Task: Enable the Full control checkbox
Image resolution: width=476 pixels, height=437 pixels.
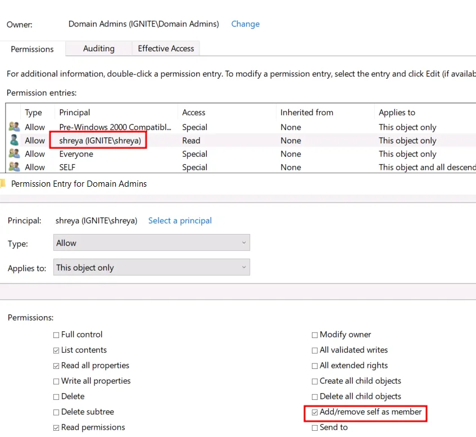Action: click(56, 335)
